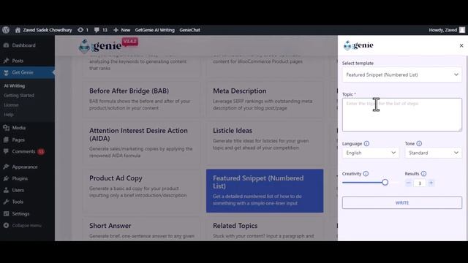The width and height of the screenshot is (468, 263).
Task: Click the WordPress logo icon in admin bar
Action: [x=6, y=30]
